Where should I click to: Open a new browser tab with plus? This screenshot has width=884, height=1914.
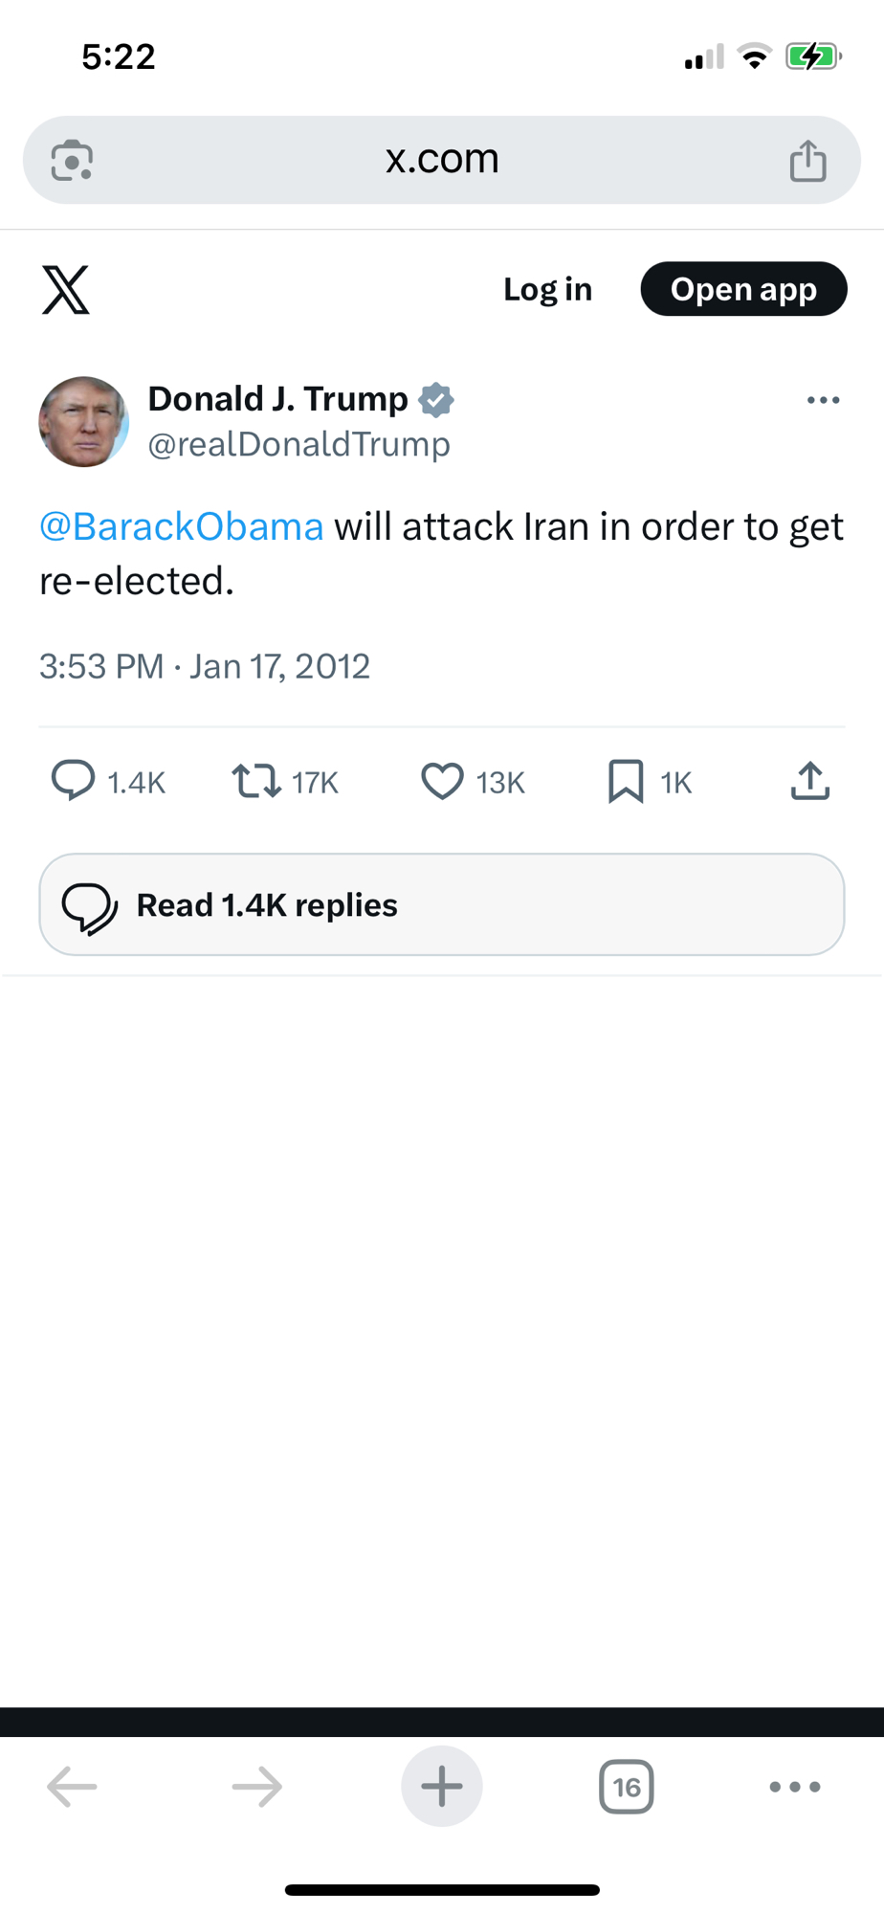441,1786
